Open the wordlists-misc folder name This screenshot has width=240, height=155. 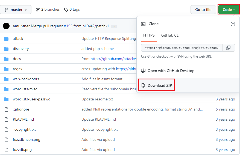(x=25, y=89)
